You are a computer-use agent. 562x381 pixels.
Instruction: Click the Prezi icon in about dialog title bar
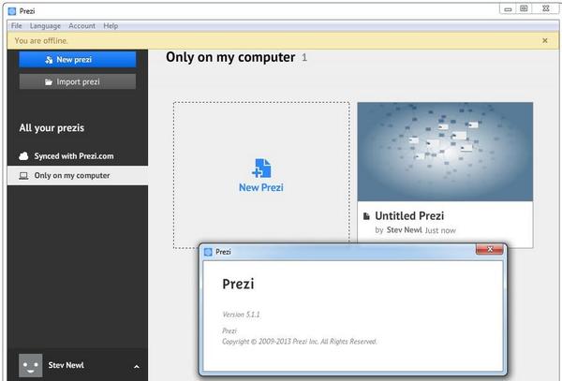208,252
